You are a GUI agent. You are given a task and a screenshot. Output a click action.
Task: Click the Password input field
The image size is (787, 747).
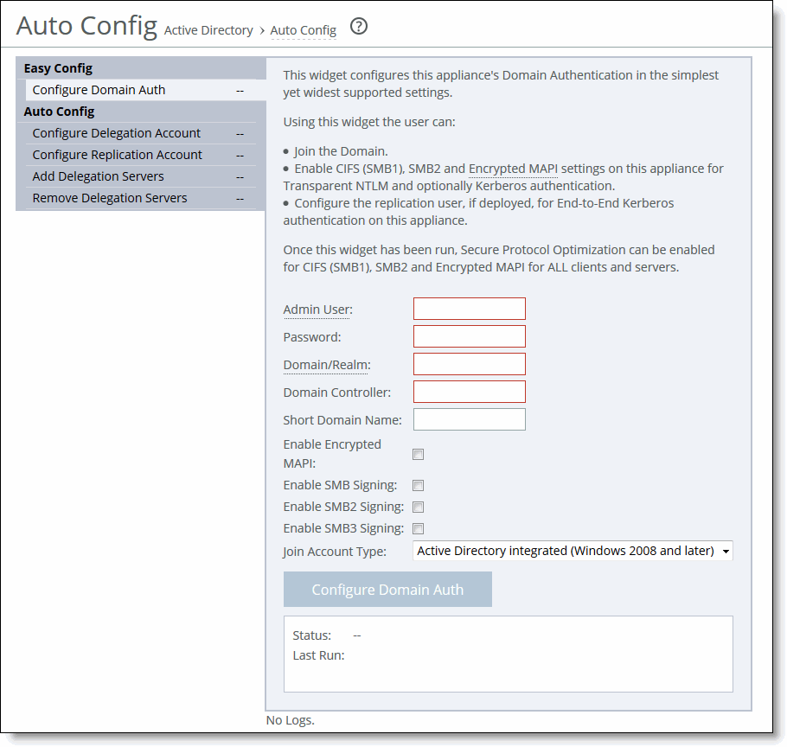click(x=469, y=335)
